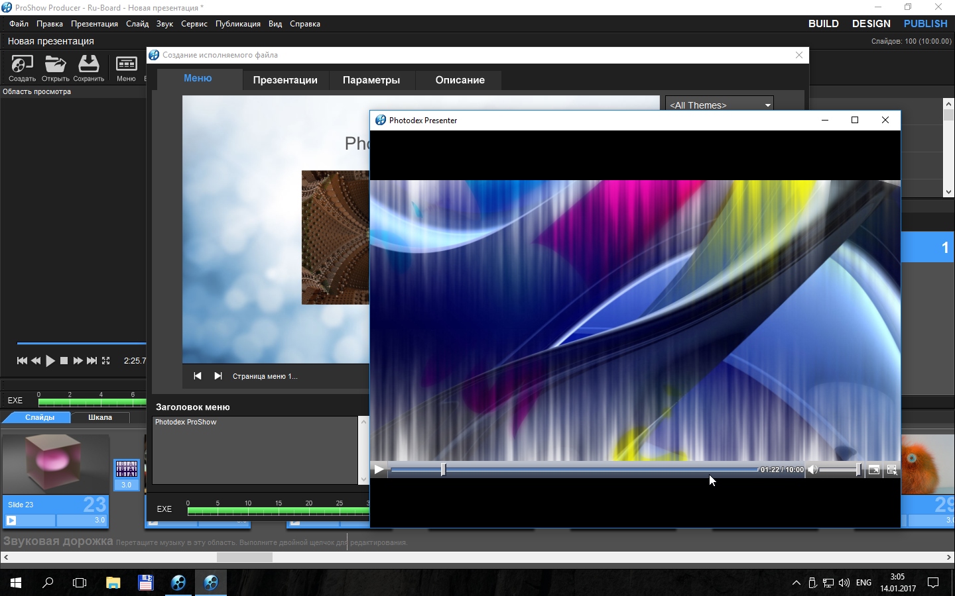Open Task View on taskbar
The height and width of the screenshot is (596, 955).
80,583
